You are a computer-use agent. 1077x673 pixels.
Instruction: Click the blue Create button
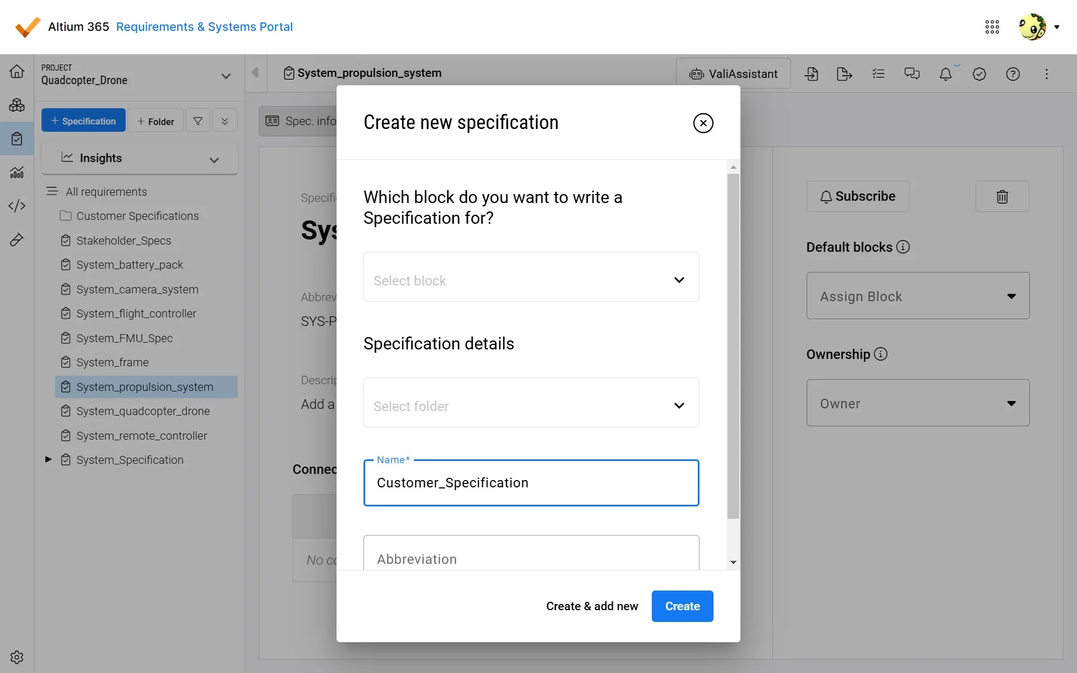[x=682, y=606]
